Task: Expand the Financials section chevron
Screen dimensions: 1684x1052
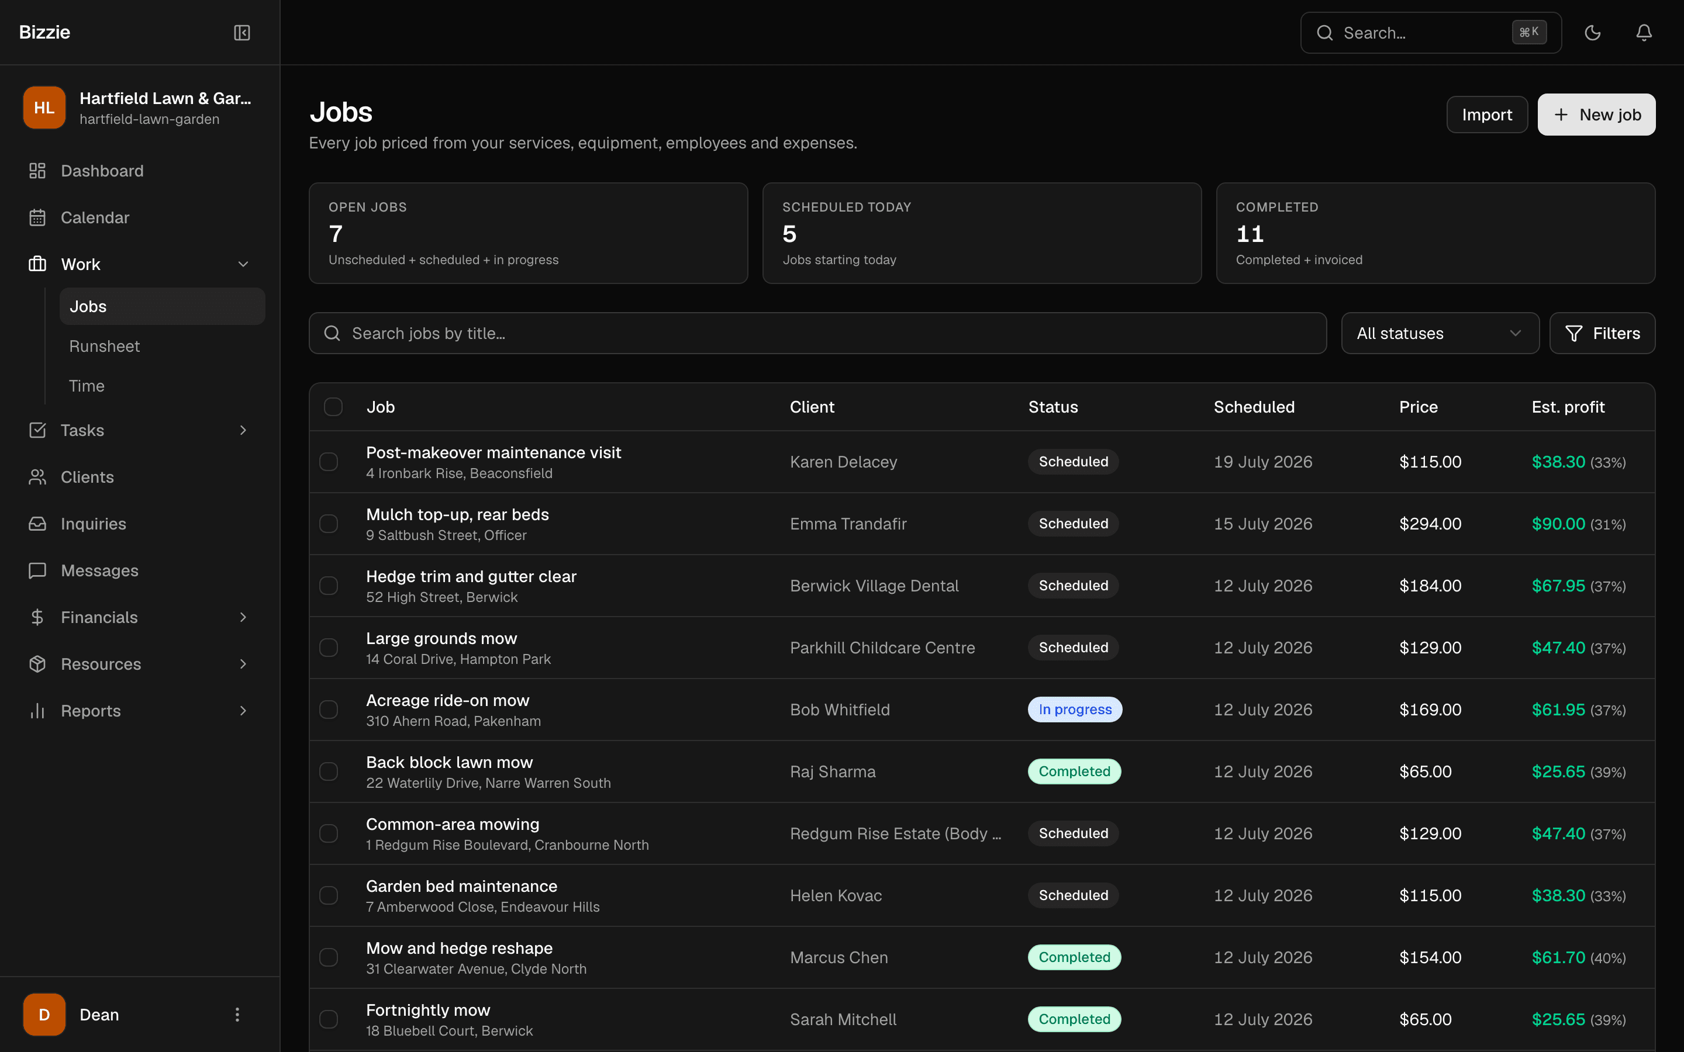Action: (x=243, y=617)
